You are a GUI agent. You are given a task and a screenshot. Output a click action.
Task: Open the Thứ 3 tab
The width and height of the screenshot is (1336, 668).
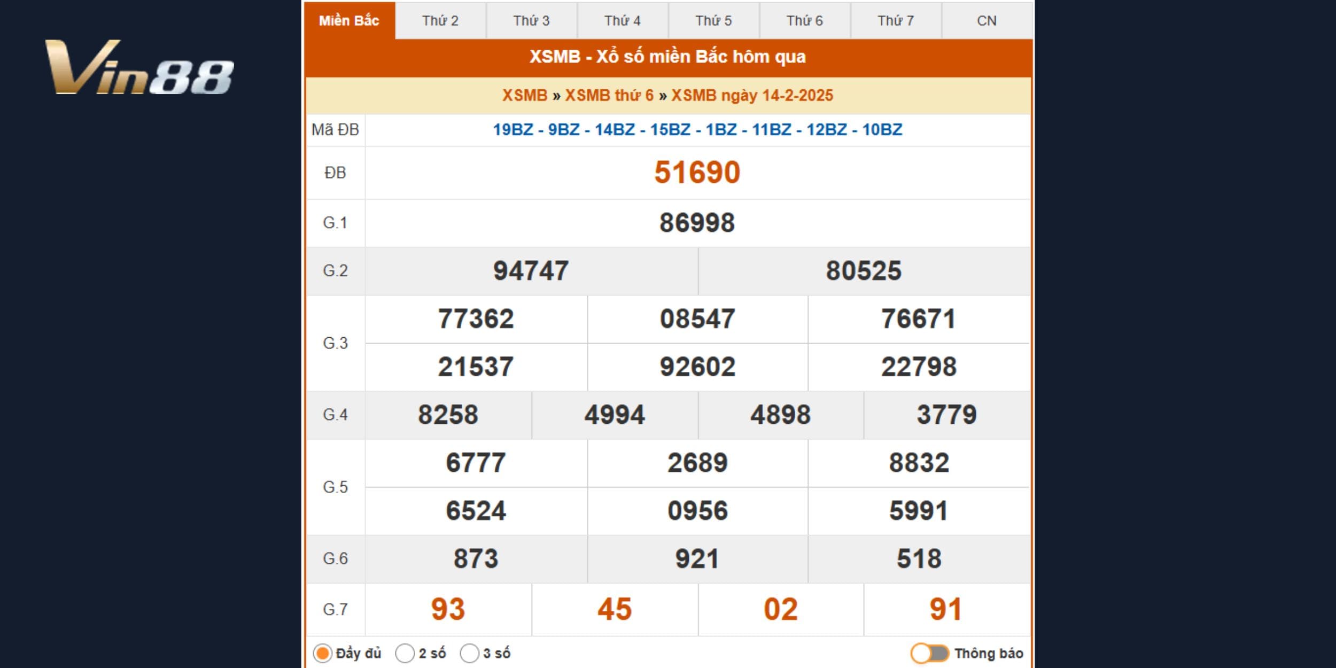[x=531, y=21]
